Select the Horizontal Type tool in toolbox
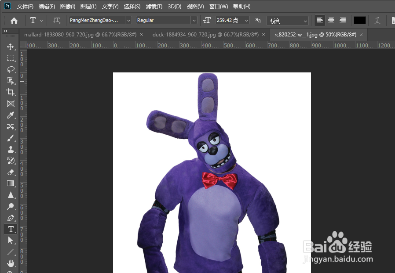 pos(10,229)
